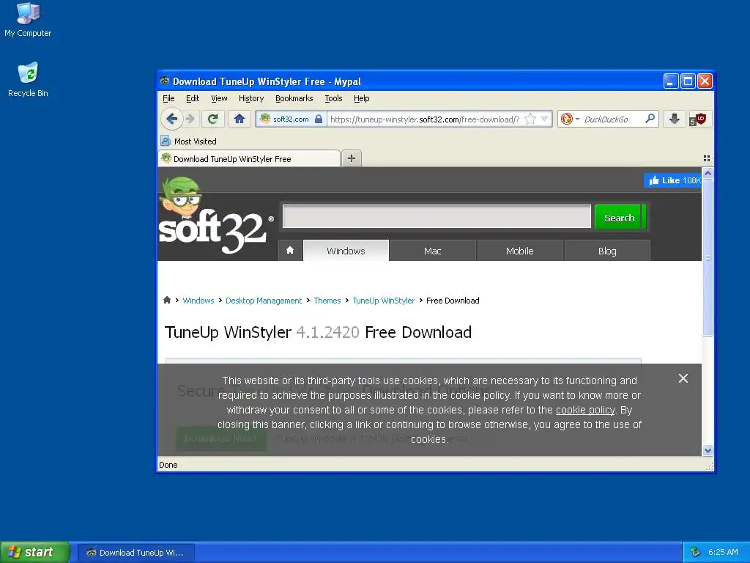This screenshot has width=750, height=563.
Task: Click the breadcrumb home icon
Action: (x=167, y=300)
